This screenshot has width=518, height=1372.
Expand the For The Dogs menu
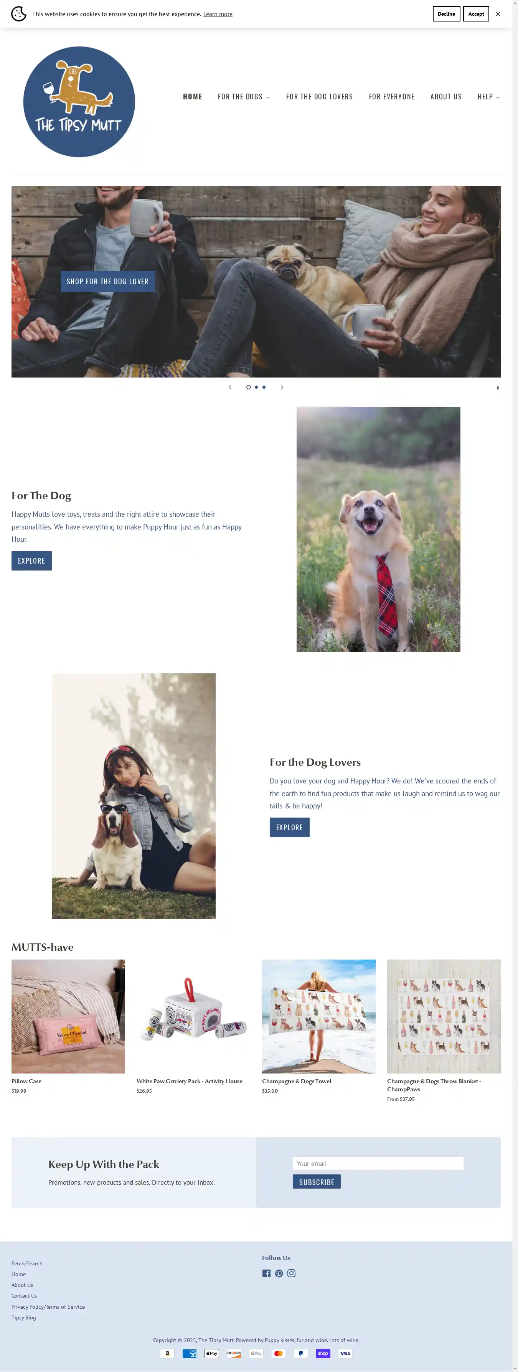click(244, 96)
